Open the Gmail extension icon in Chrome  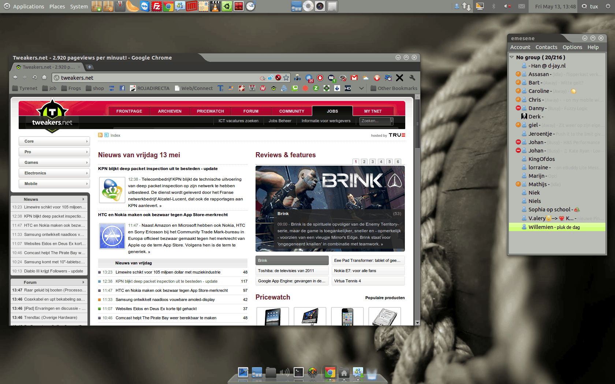(x=354, y=78)
